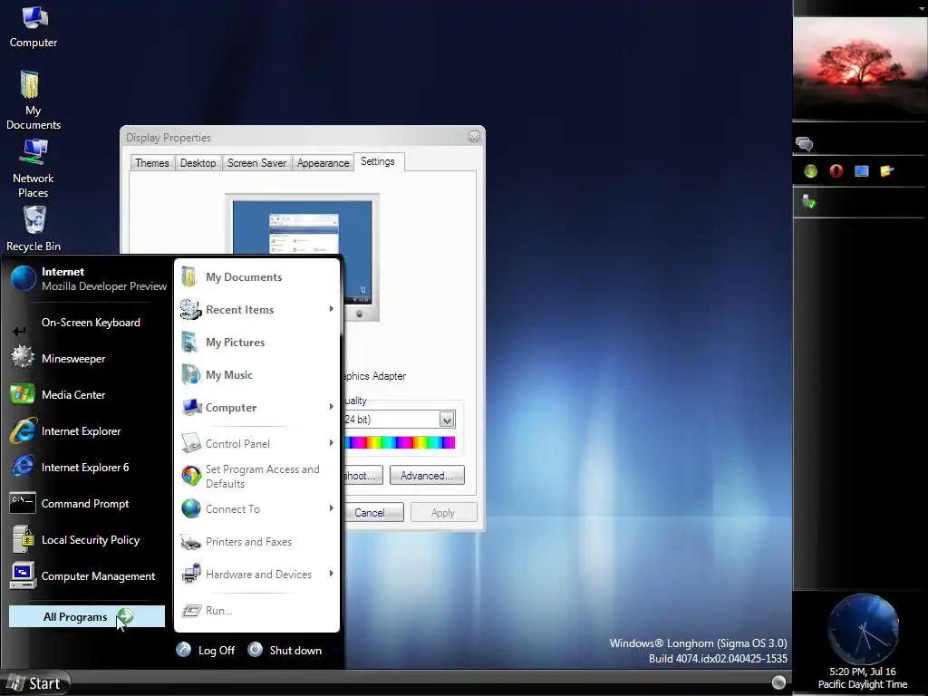Switch to the Screen Saver tab
This screenshot has height=696, width=928.
256,163
